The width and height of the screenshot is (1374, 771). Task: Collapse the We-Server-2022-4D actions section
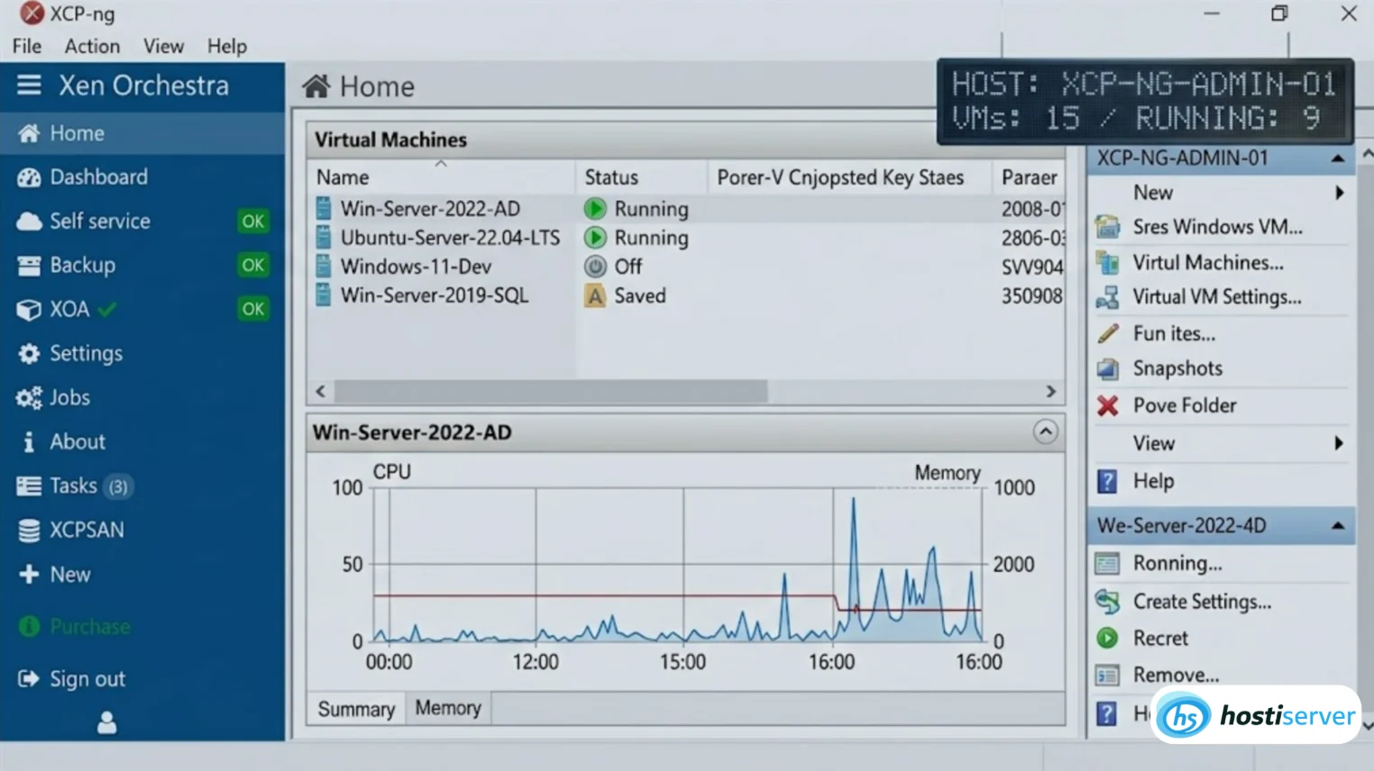tap(1338, 526)
